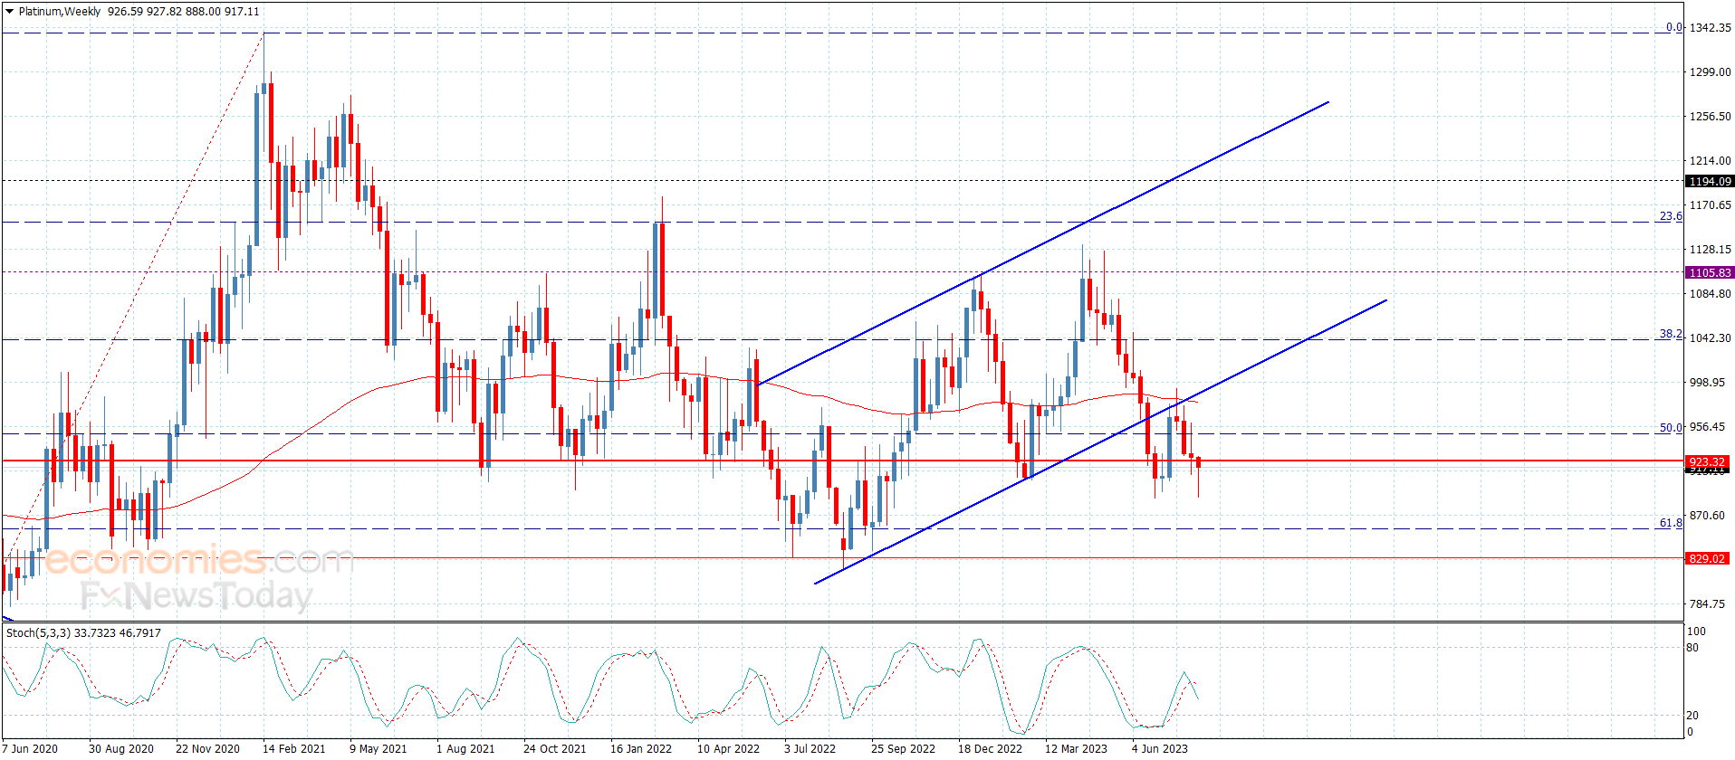Click the 784.75 price scale value
The height and width of the screenshot is (760, 1735).
coord(1707,604)
